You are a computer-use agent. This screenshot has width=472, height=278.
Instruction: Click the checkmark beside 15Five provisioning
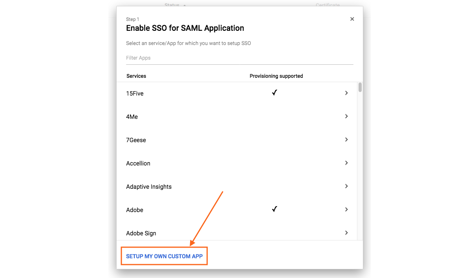[274, 93]
